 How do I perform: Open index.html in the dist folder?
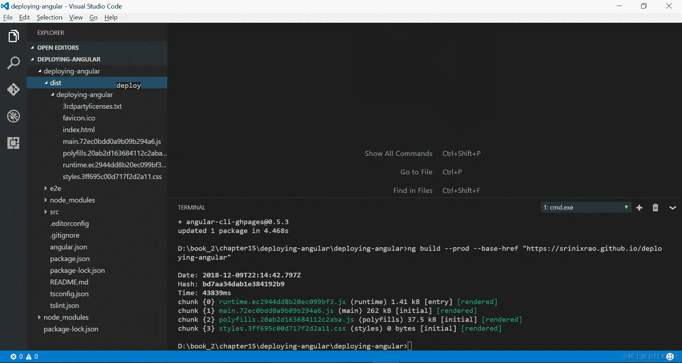coord(79,130)
